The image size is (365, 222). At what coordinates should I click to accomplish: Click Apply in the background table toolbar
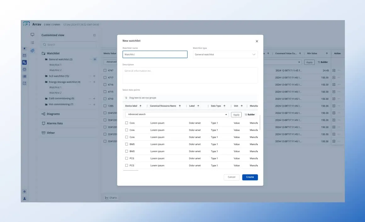pyautogui.click(x=309, y=62)
